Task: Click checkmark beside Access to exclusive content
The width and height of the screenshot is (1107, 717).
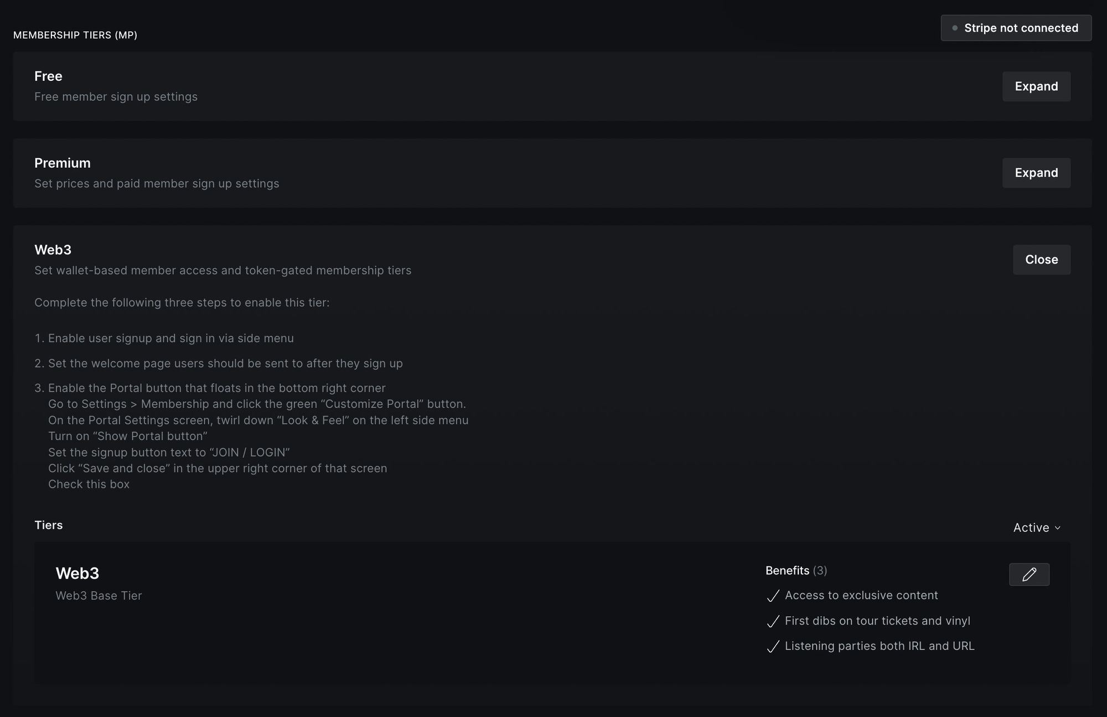Action: point(773,596)
